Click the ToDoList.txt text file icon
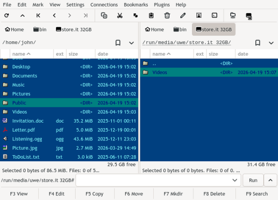Screen dimensions: 278x200 click(5, 157)
